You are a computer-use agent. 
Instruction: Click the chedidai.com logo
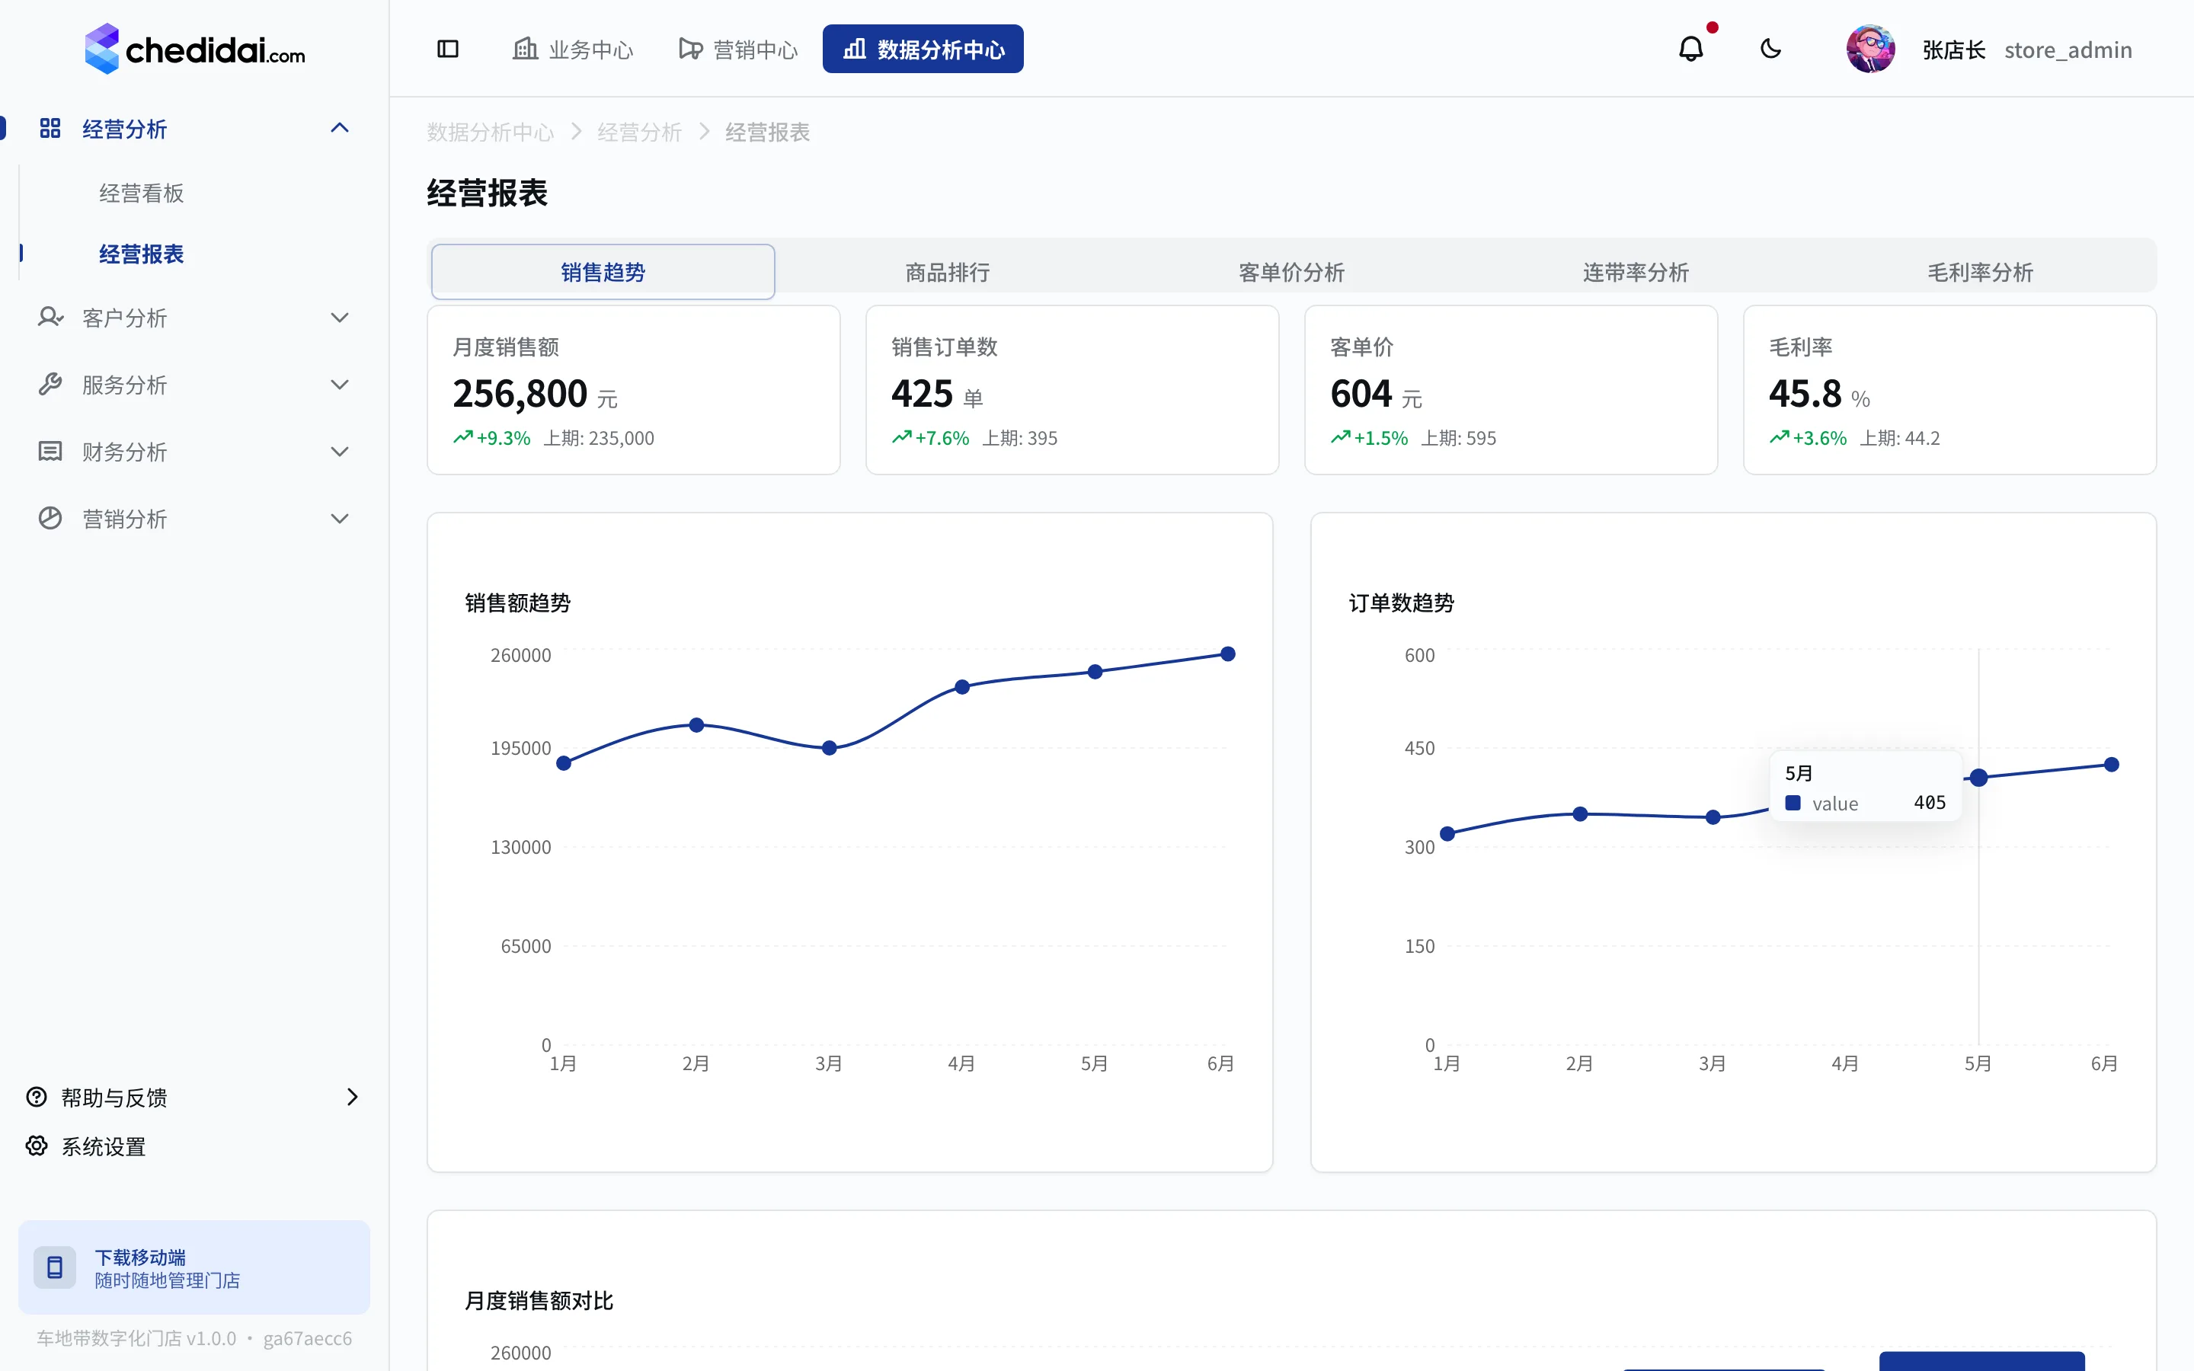[195, 49]
